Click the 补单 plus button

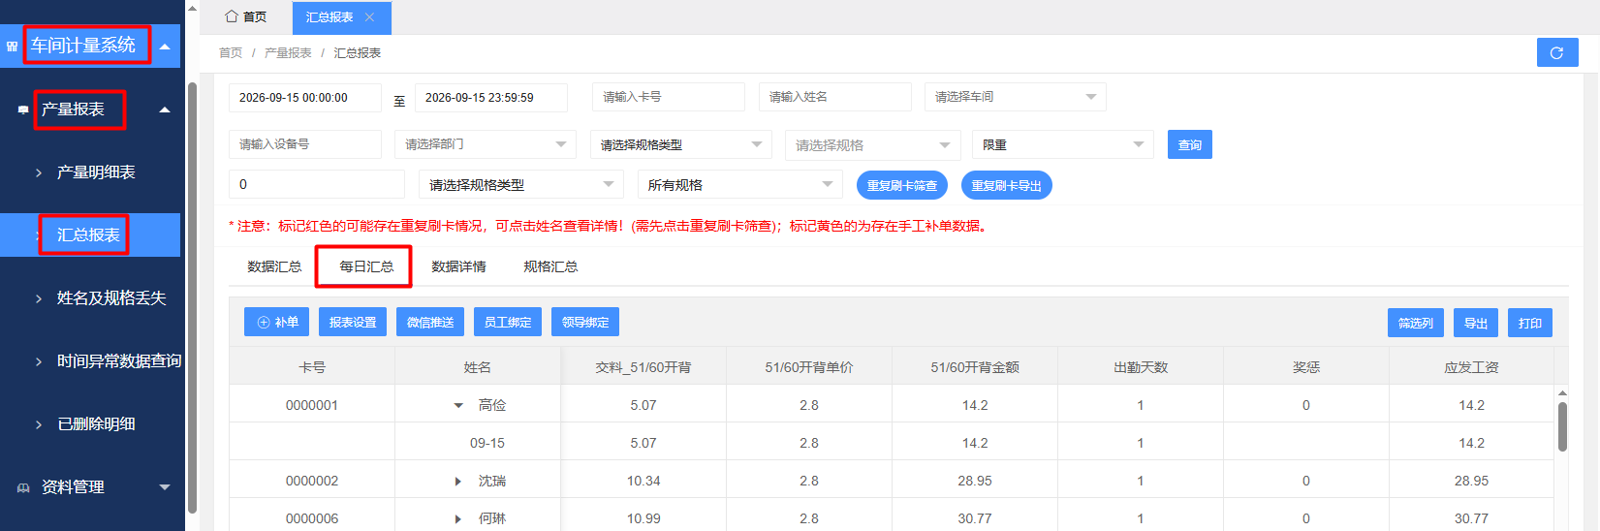click(277, 322)
